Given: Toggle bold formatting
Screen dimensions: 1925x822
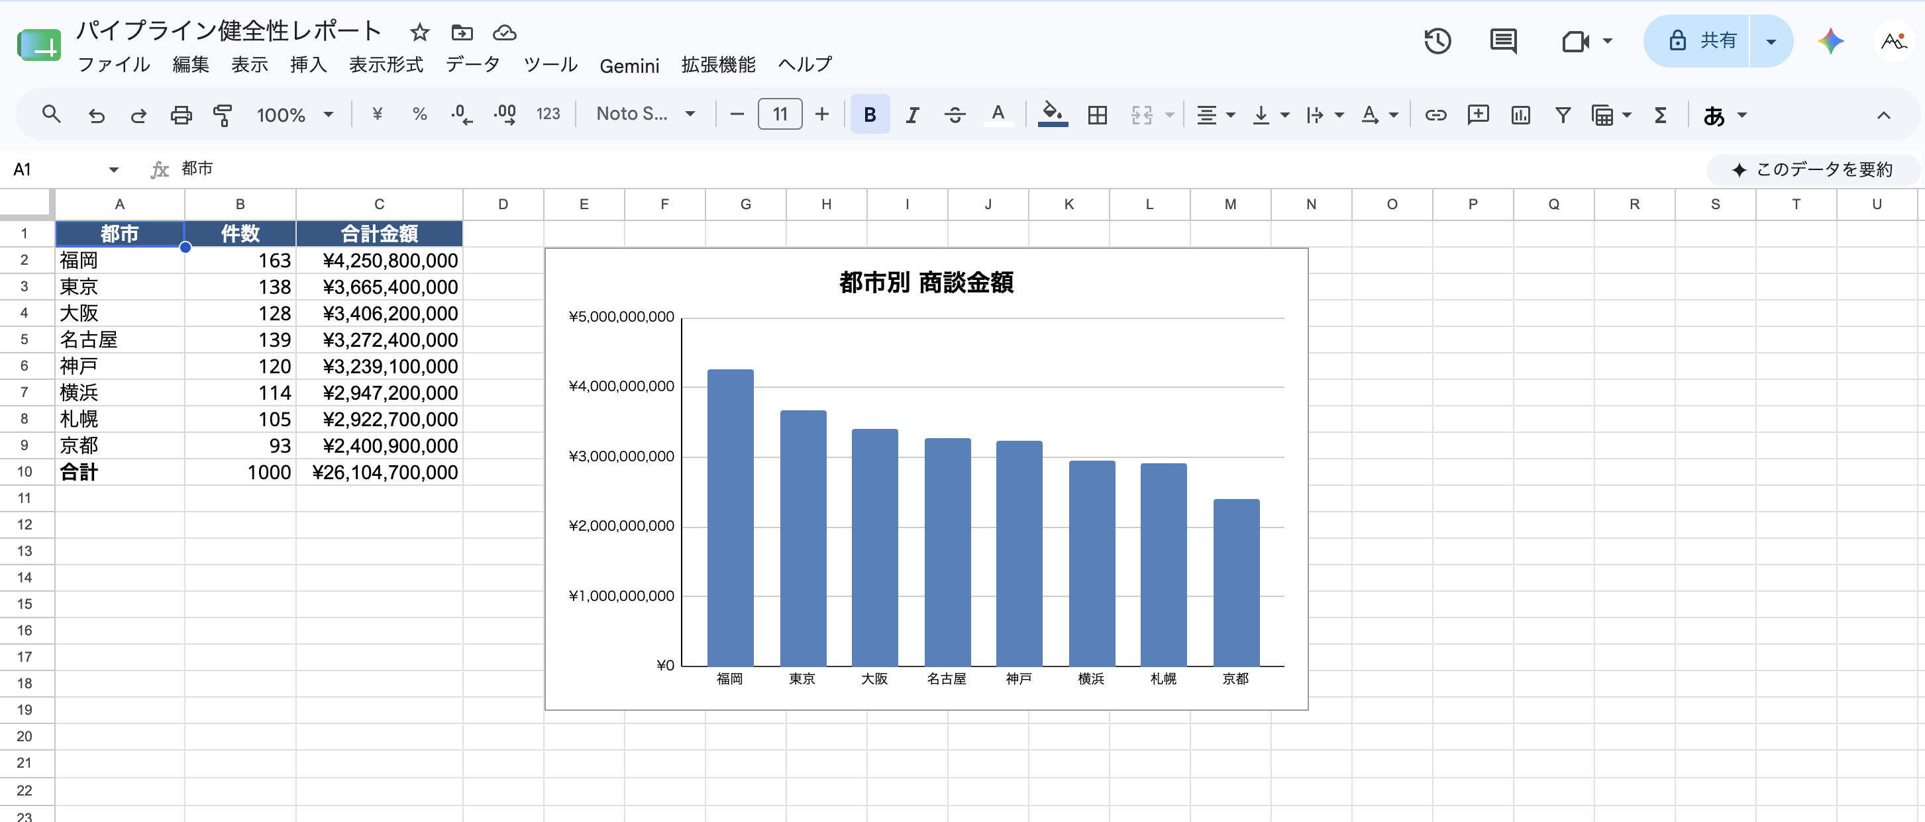Looking at the screenshot, I should click(x=870, y=114).
